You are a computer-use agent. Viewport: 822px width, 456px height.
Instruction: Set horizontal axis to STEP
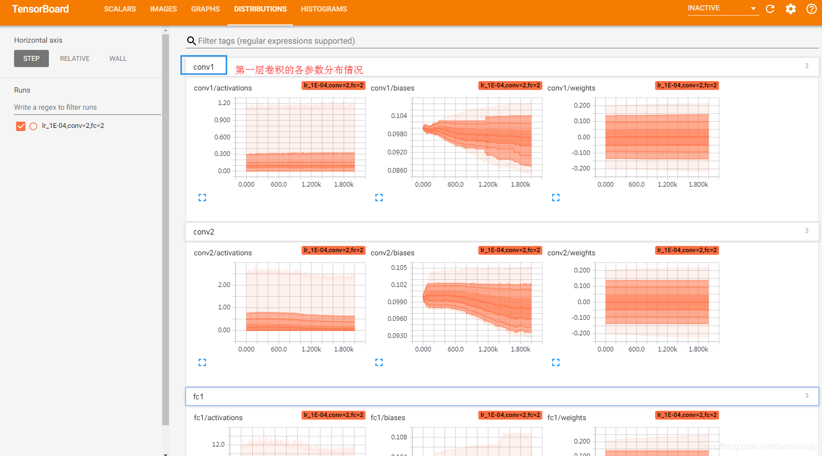[x=31, y=59]
